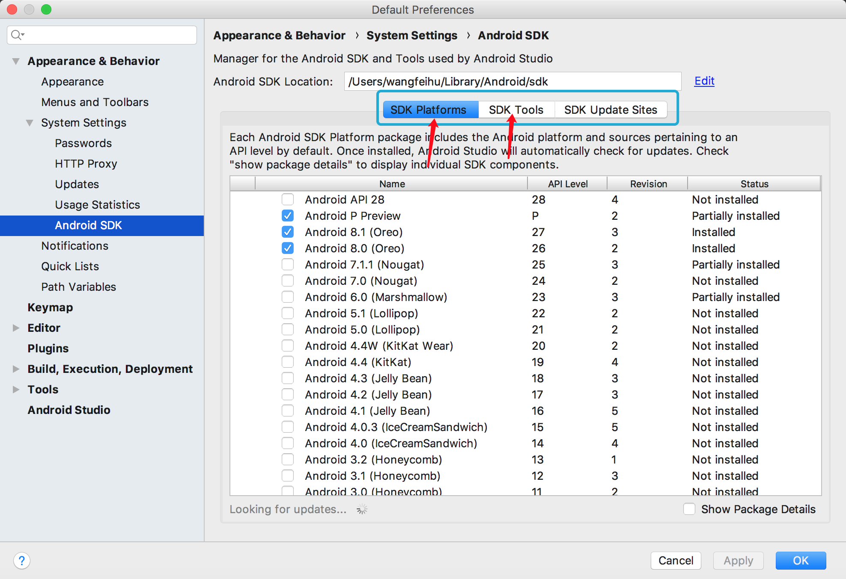Uncheck Android 8.1 (Oreo)
846x579 pixels.
288,232
